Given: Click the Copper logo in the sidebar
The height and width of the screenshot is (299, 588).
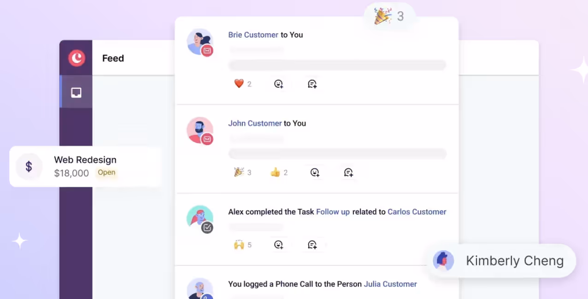Looking at the screenshot, I should click(x=76, y=58).
